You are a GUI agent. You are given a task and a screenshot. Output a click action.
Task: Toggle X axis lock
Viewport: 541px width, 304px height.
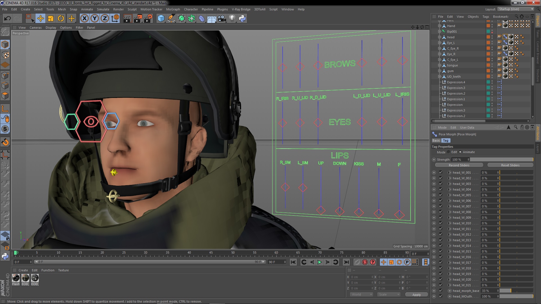(84, 19)
